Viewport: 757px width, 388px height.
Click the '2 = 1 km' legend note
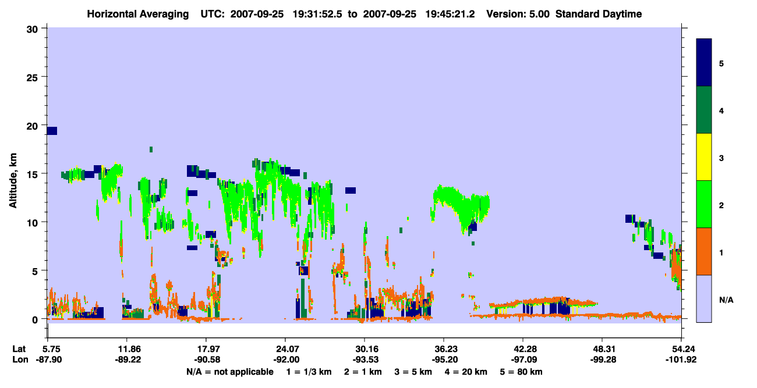click(x=363, y=372)
